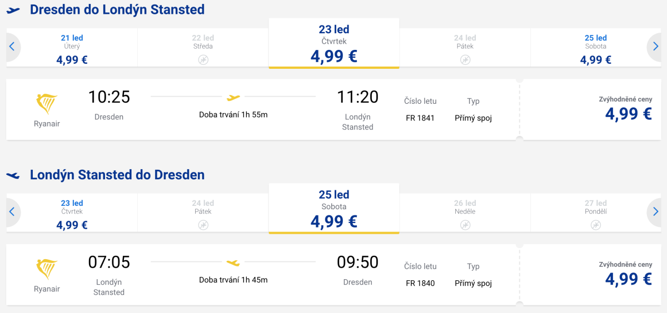This screenshot has width=667, height=313.
Task: Select the return 23 led Čtvrtek date tab
Action: pos(72,214)
